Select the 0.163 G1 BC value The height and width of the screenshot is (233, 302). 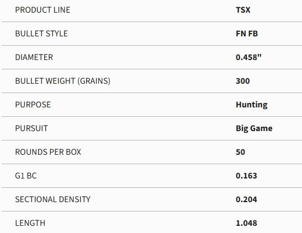pyautogui.click(x=246, y=176)
